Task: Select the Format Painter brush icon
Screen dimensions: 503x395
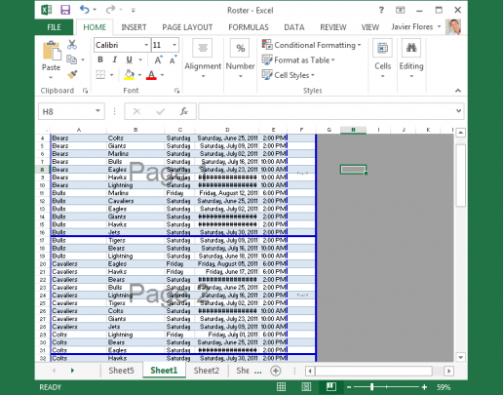Action: pyautogui.click(x=72, y=75)
